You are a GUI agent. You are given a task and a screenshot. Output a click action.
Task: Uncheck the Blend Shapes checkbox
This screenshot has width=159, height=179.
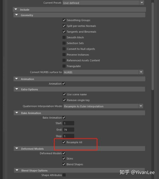[64, 164]
